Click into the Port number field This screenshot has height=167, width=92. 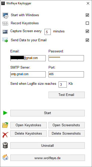click(66, 74)
